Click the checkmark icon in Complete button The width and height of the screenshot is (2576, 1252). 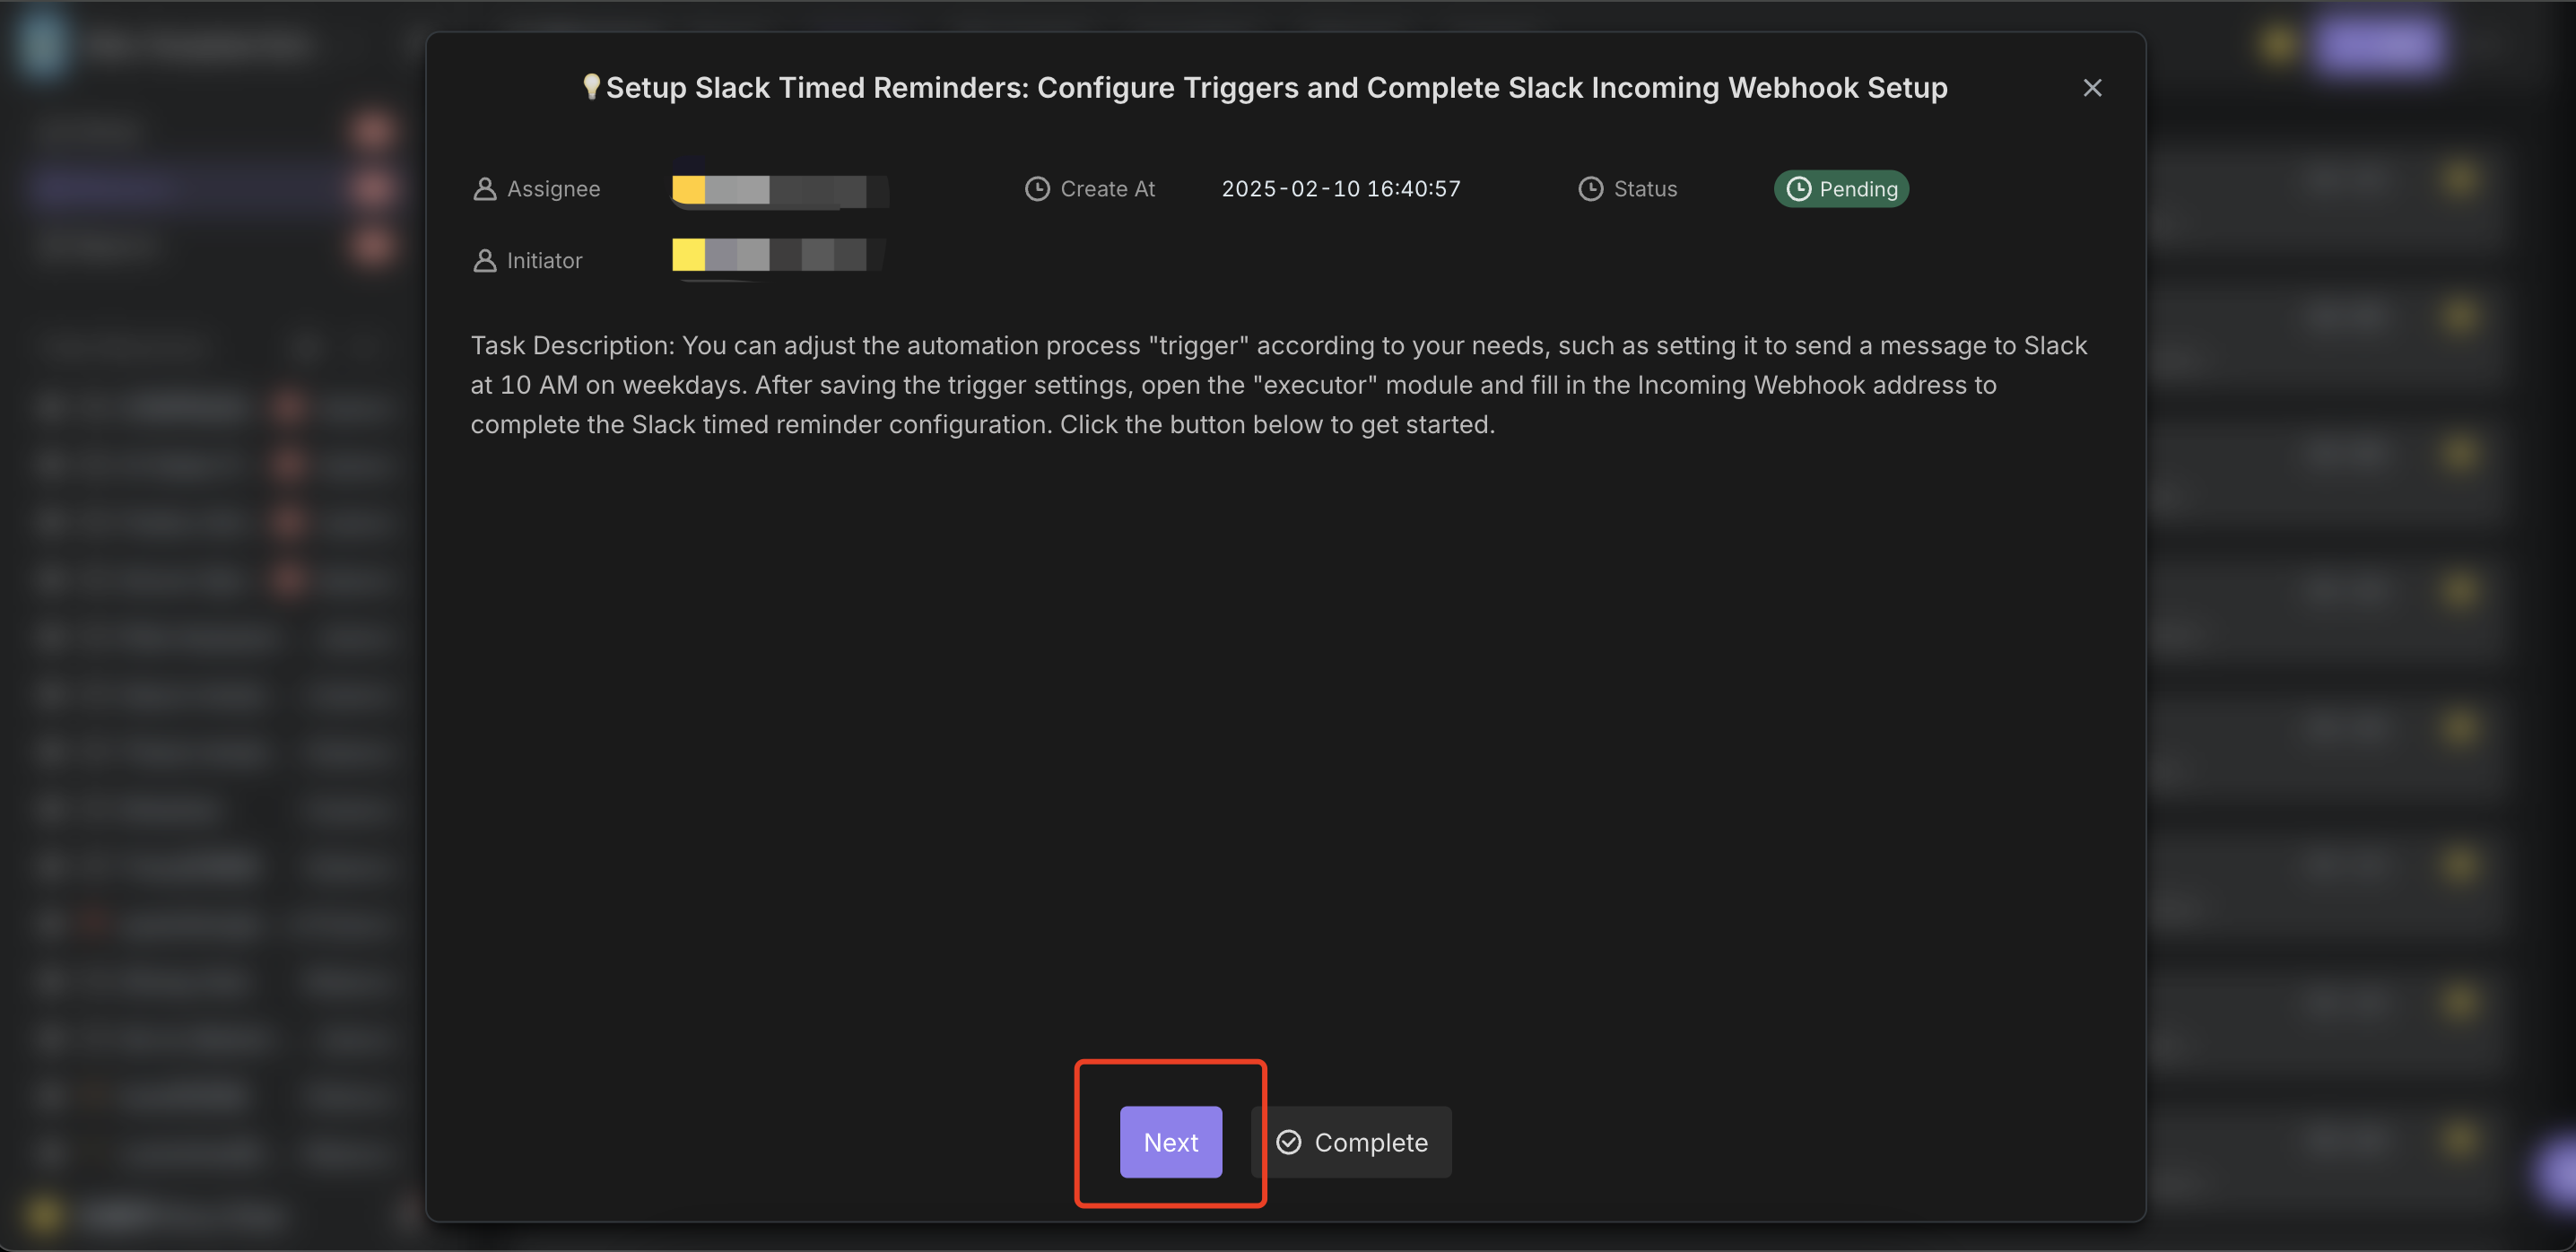pos(1289,1142)
